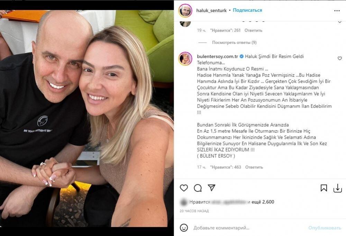Click Ответить under the 19 ч. comment

[x=253, y=30]
